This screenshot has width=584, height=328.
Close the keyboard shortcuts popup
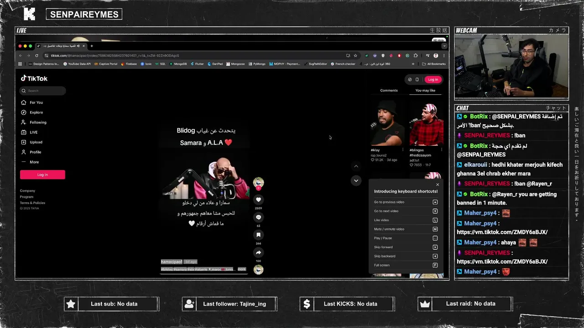(438, 184)
